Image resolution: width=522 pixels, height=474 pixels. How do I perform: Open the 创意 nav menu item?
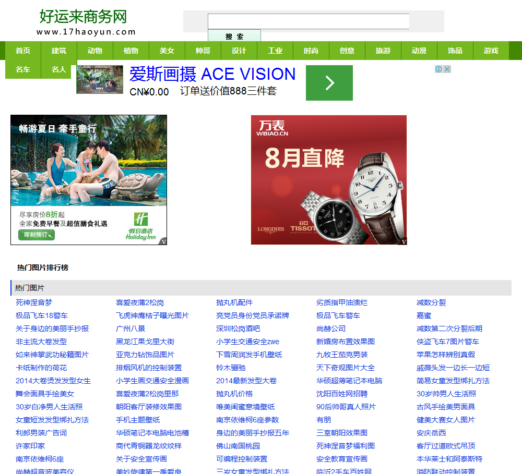pyautogui.click(x=347, y=51)
